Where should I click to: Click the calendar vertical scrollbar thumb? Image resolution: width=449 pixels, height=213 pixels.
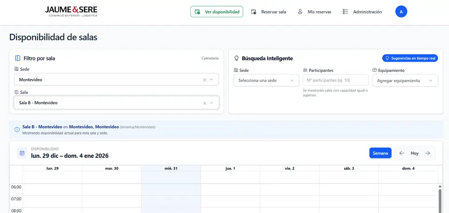click(x=440, y=201)
